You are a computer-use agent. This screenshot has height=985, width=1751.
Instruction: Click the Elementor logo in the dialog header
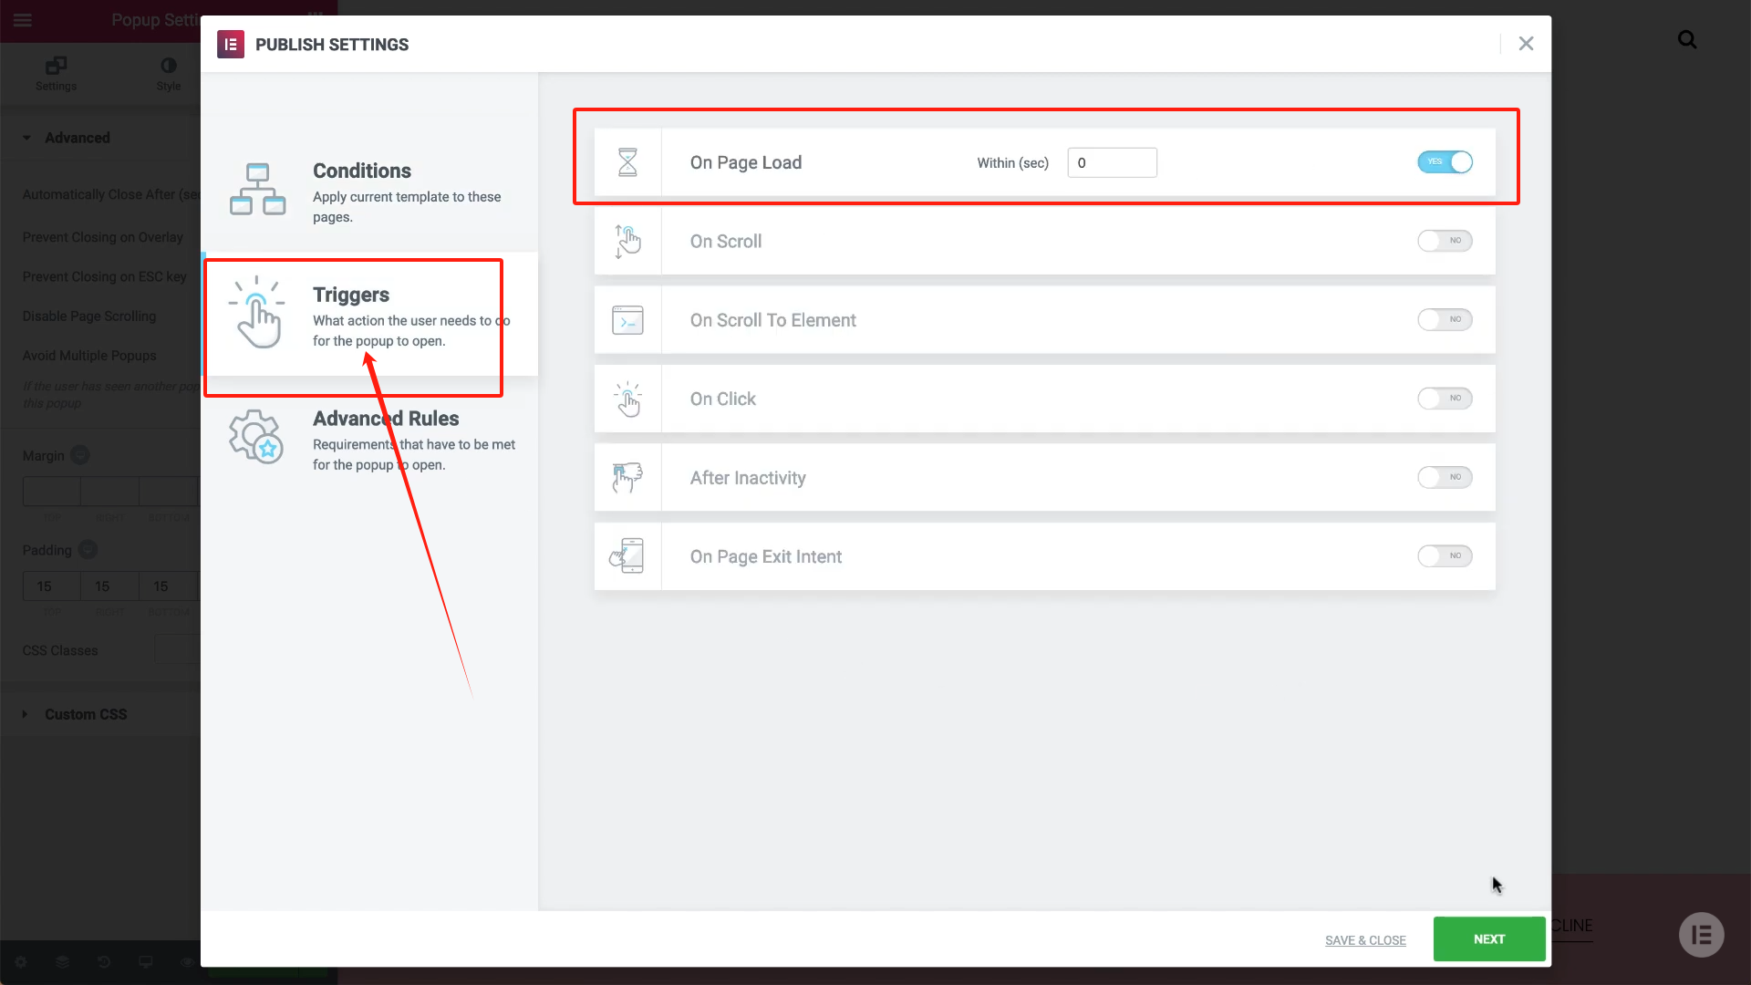(x=230, y=44)
